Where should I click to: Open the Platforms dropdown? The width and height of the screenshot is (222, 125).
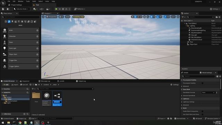pyautogui.click(x=80, y=9)
